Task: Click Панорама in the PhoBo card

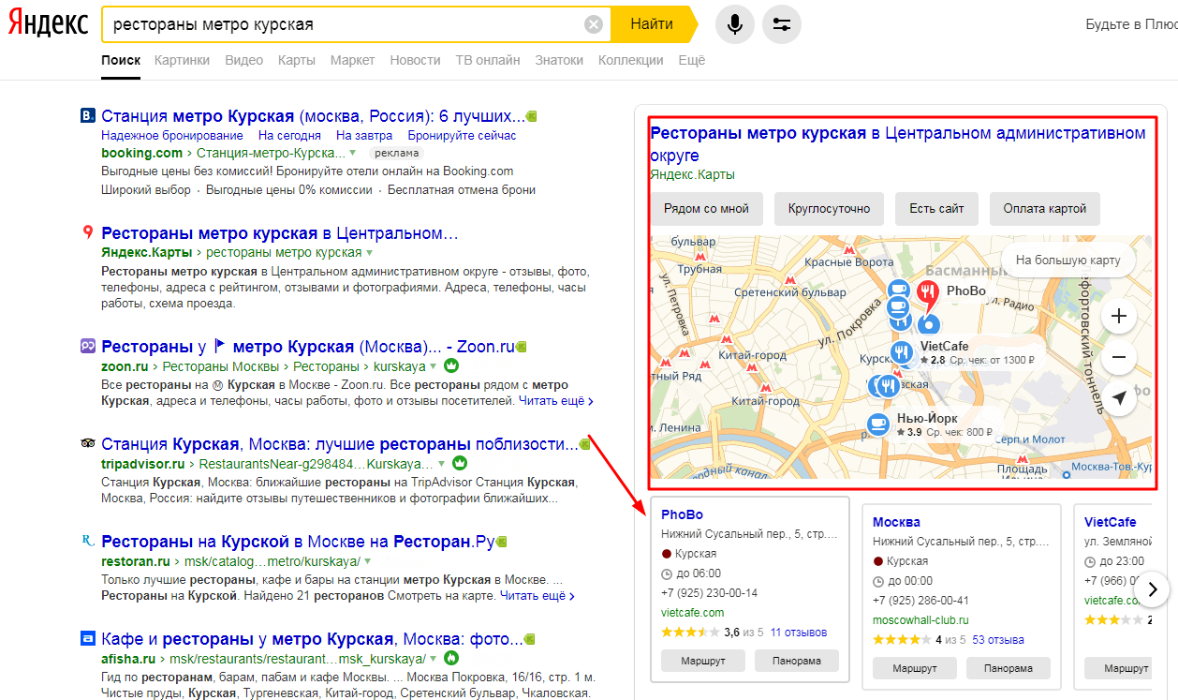Action: pyautogui.click(x=797, y=661)
